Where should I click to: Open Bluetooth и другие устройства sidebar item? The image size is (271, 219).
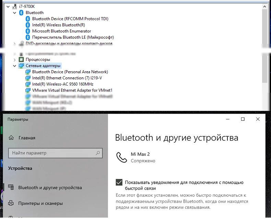point(50,188)
